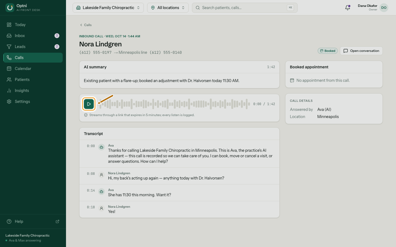Click the Ava bot avatar at 0:00
This screenshot has height=247, width=396.
101,147
